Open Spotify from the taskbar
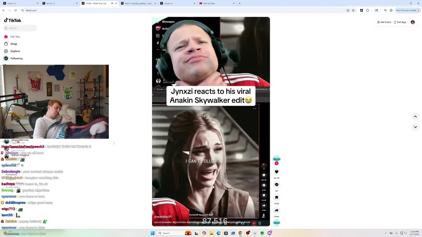The image size is (422, 237). point(262,233)
